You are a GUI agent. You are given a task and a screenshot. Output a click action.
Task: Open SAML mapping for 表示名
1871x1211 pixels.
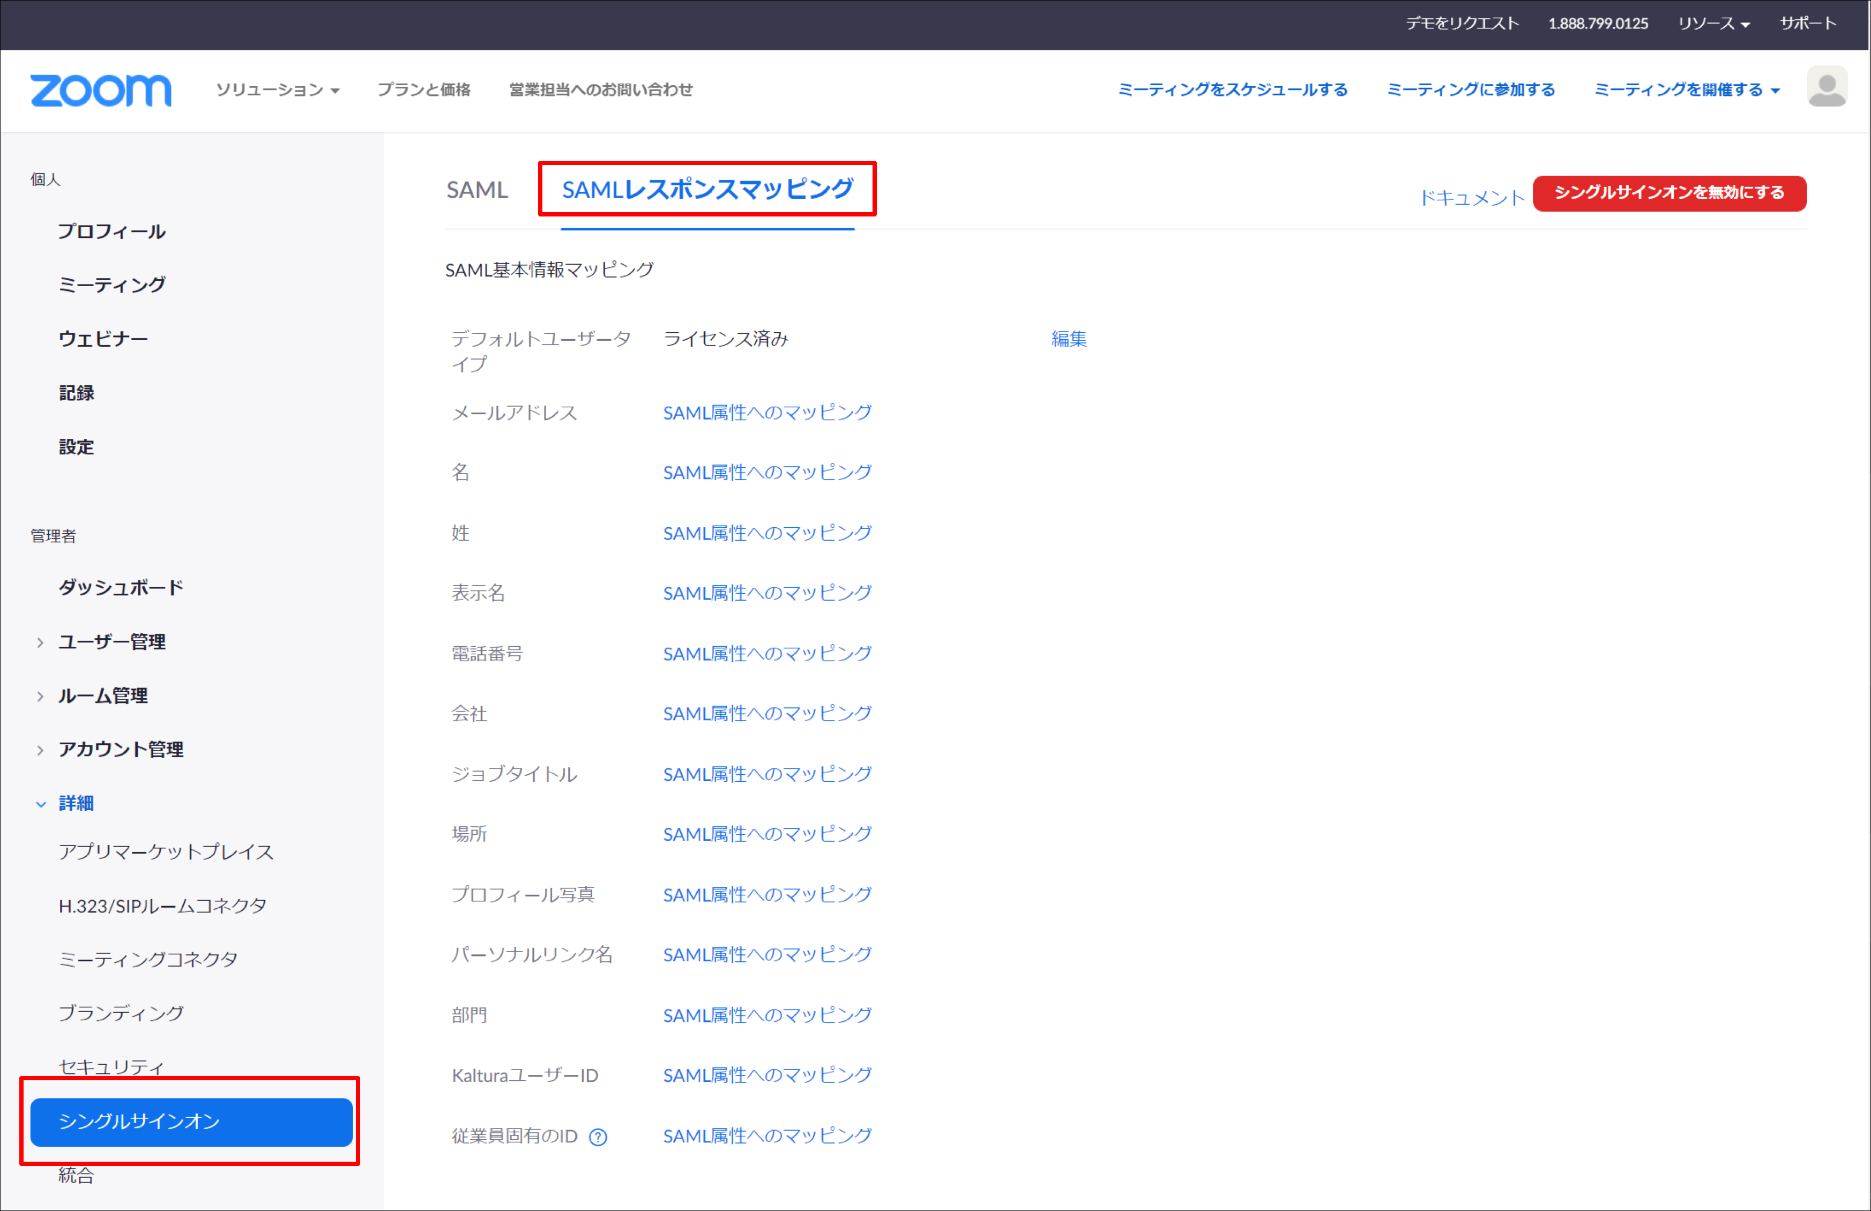[x=767, y=593]
